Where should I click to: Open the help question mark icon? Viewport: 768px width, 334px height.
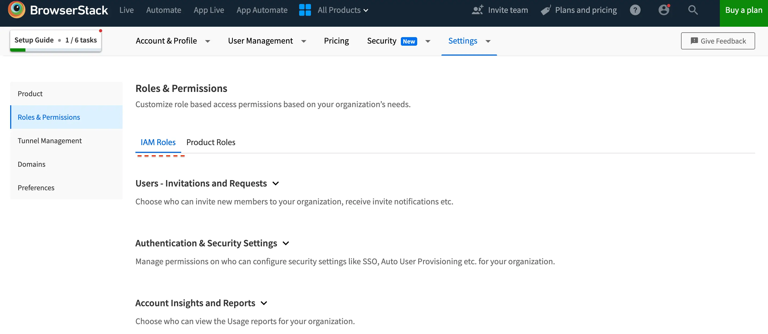[x=635, y=10]
